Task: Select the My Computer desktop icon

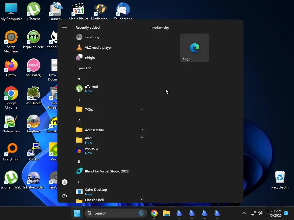Action: click(11, 11)
